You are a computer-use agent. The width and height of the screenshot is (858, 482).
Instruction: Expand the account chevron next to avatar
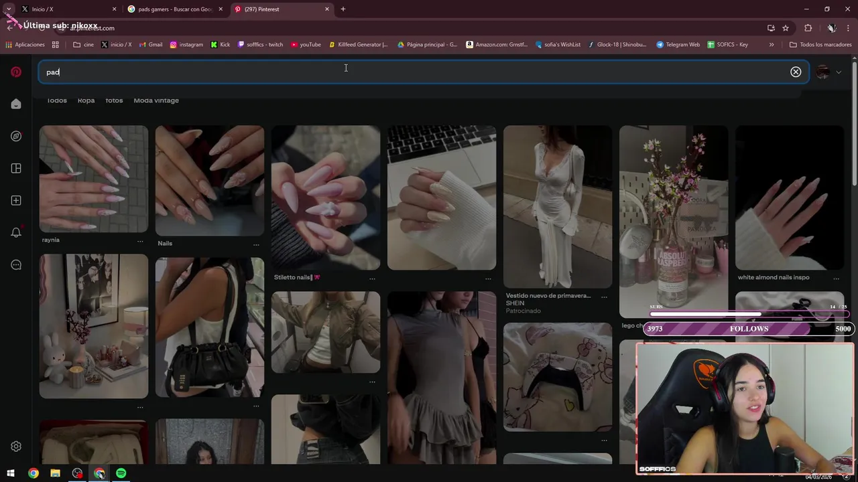click(839, 72)
